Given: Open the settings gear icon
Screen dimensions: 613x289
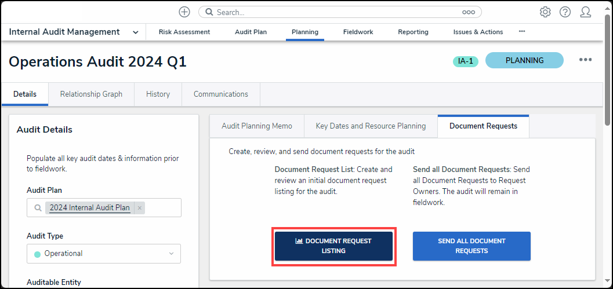Looking at the screenshot, I should [545, 12].
